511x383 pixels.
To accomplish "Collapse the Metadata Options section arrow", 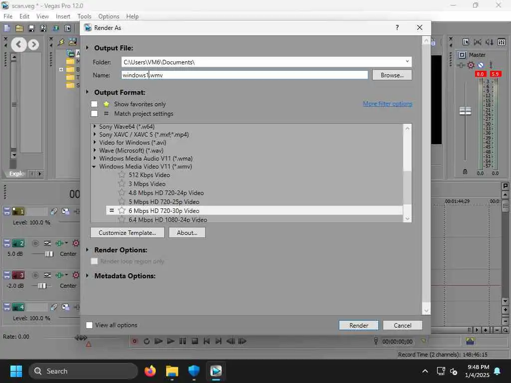I will click(87, 275).
